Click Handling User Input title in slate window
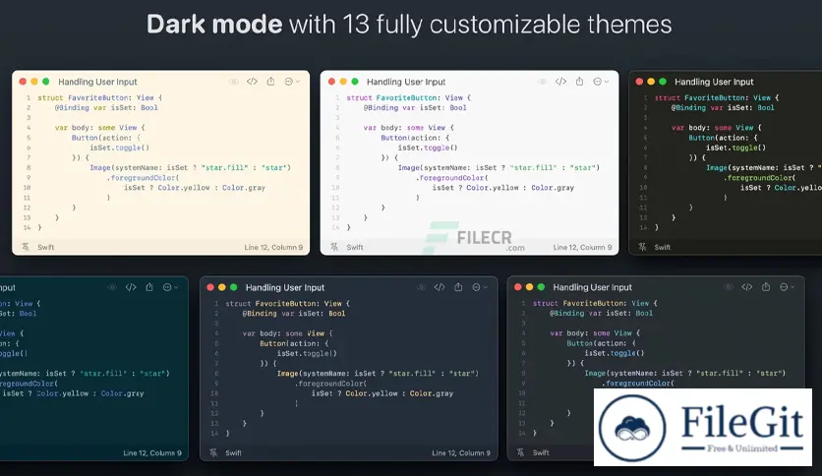 (x=592, y=287)
